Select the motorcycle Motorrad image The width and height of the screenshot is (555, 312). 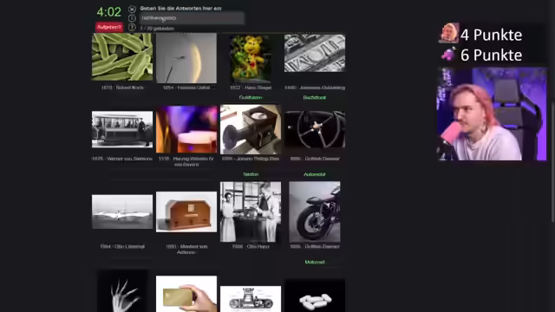tap(315, 211)
